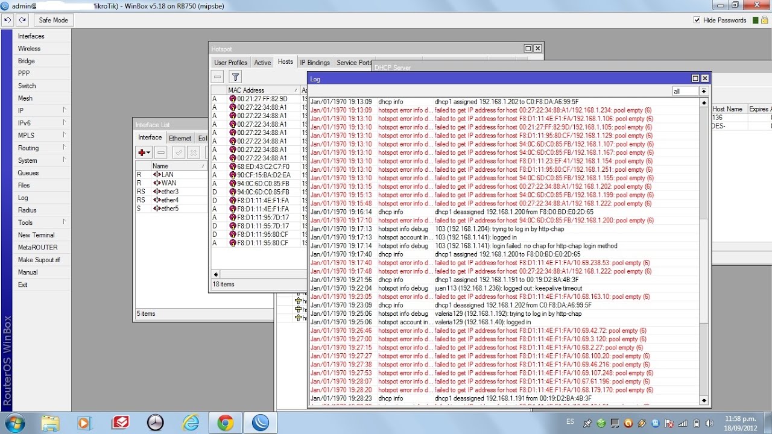Click the Redo arrow icon in WinBox toolbar
Screen dimensions: 772x434
click(22, 20)
